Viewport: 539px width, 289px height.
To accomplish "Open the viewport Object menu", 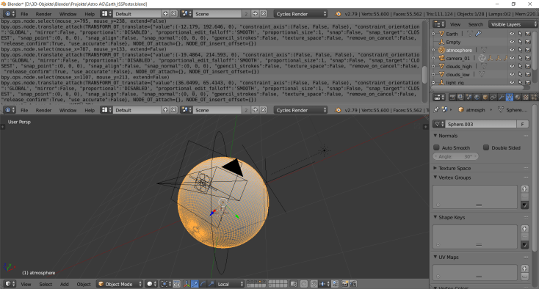I will [84, 284].
